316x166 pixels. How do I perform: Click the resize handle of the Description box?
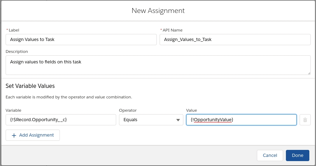click(x=309, y=73)
